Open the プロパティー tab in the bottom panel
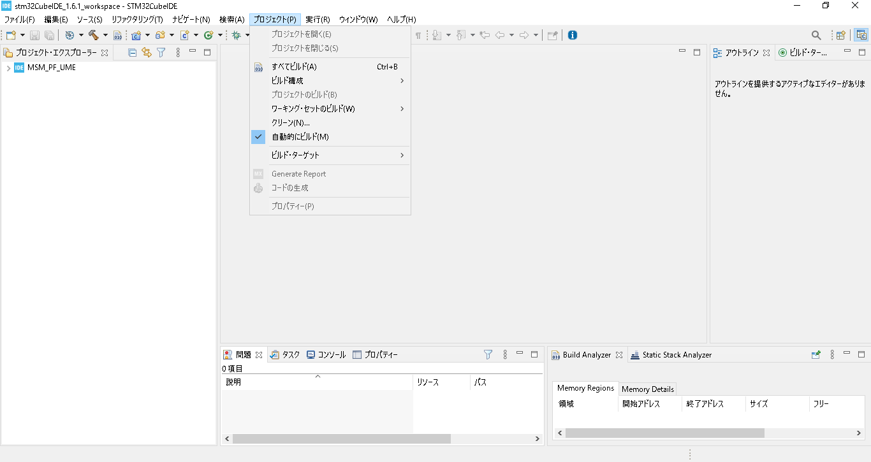 coord(375,355)
